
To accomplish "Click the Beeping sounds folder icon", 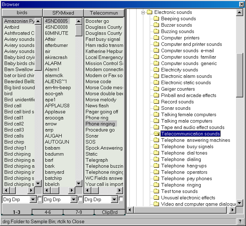I will tap(156, 19).
